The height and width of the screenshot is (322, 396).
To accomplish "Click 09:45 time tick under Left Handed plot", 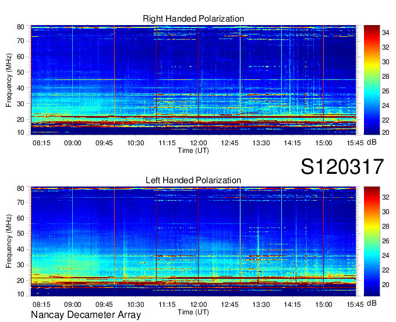I will pos(104,304).
